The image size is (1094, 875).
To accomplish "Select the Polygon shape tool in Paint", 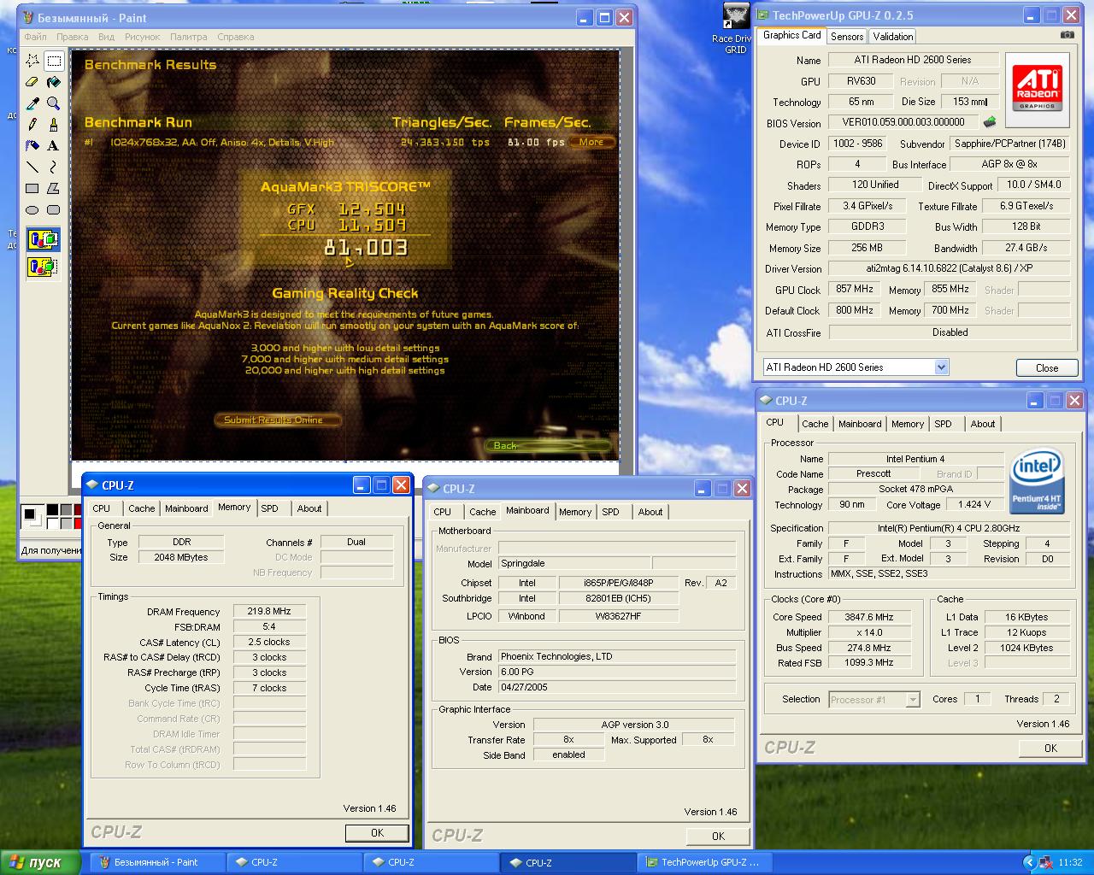I will click(53, 189).
